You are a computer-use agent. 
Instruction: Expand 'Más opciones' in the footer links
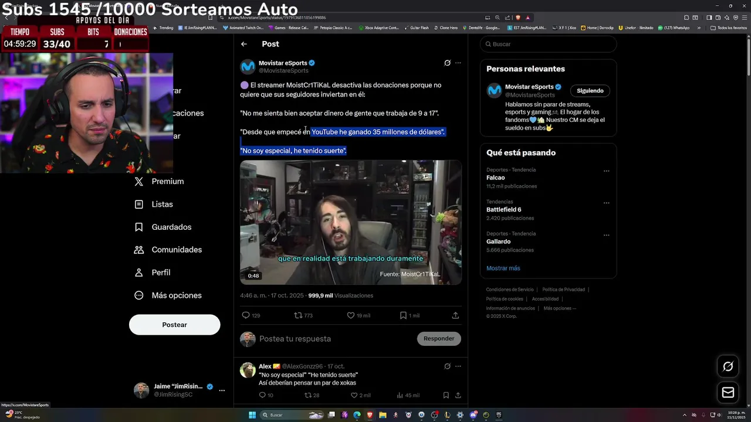pyautogui.click(x=560, y=308)
